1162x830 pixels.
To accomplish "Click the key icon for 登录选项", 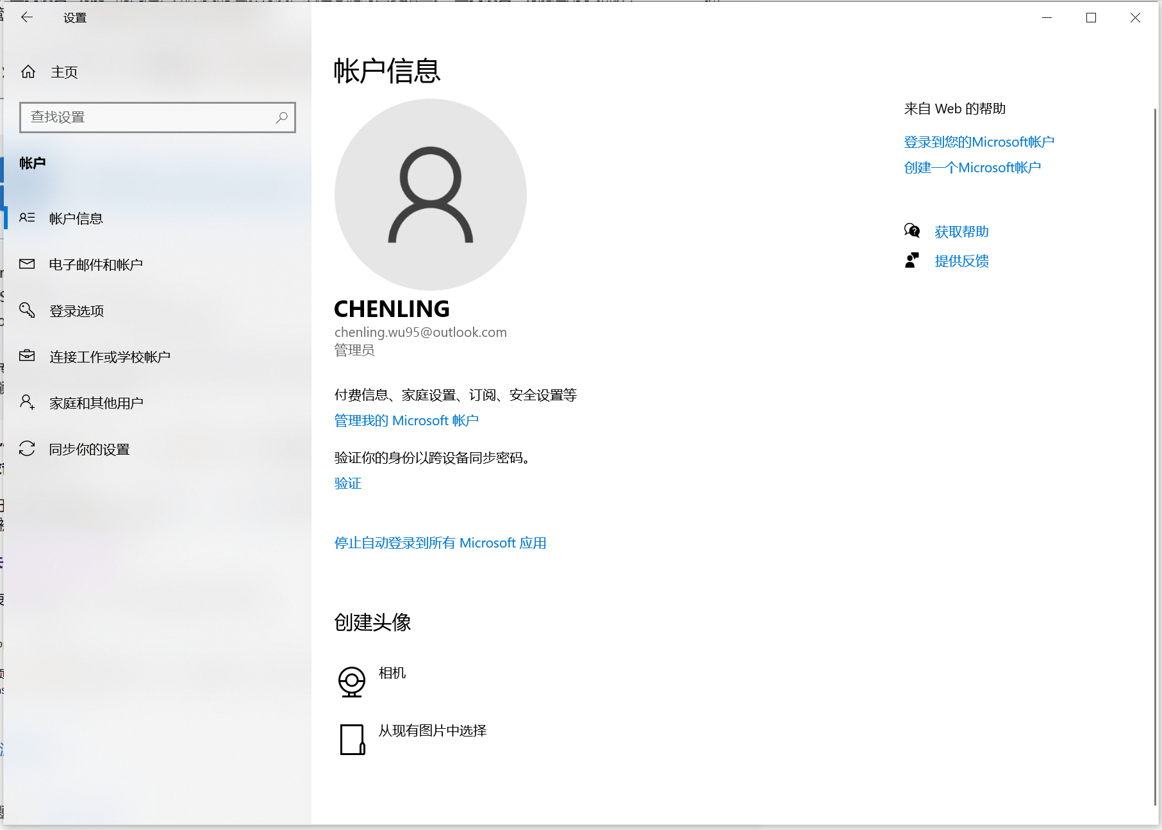I will tap(27, 310).
